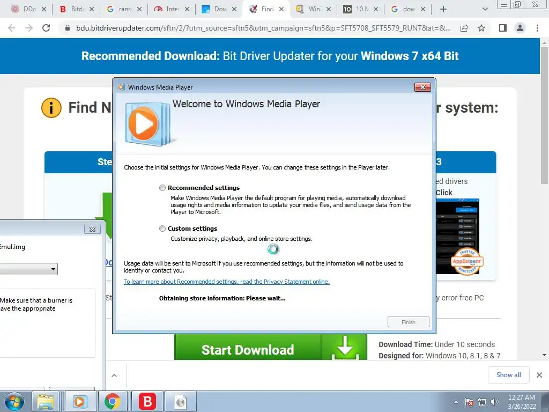Click the share page icon

[464, 28]
